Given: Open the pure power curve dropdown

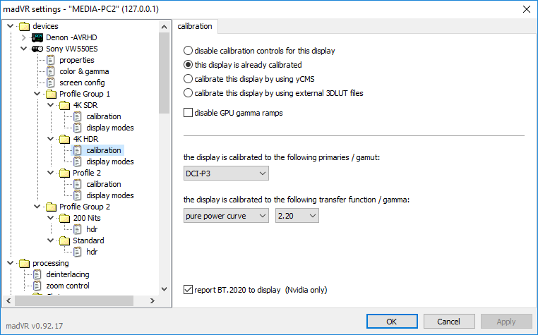Looking at the screenshot, I should click(226, 216).
